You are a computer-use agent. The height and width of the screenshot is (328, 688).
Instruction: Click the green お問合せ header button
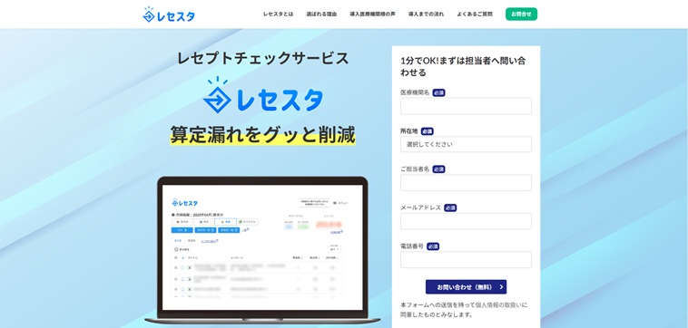(x=521, y=14)
